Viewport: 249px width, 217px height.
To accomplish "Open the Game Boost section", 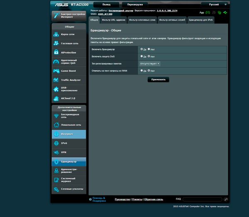I will point(69,70).
